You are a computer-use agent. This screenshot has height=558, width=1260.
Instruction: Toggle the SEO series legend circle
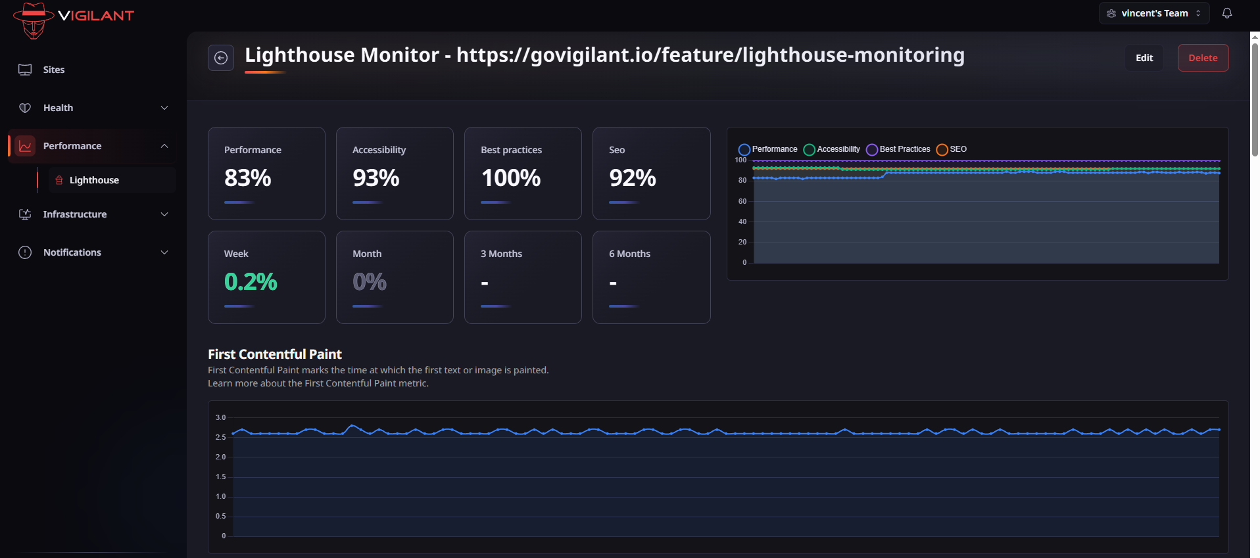coord(942,150)
